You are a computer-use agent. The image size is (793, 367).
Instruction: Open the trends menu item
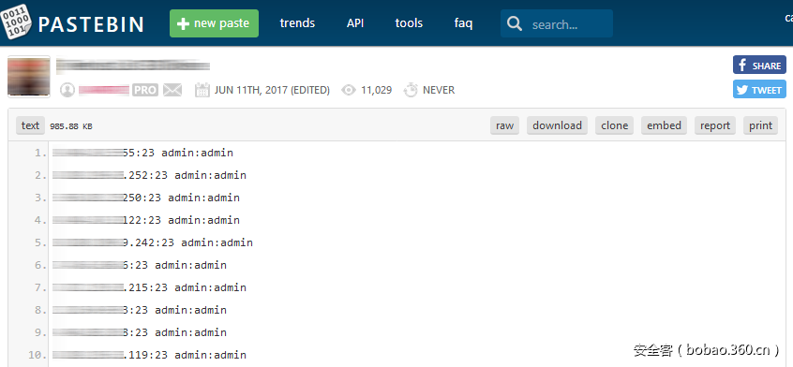[x=297, y=23]
